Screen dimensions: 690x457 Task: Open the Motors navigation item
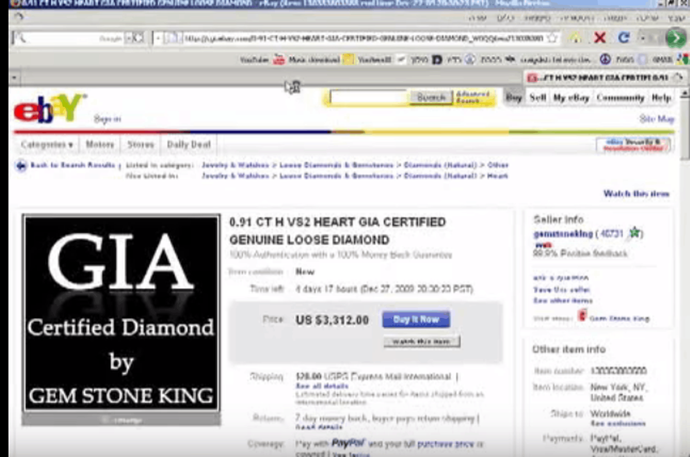pyautogui.click(x=100, y=145)
